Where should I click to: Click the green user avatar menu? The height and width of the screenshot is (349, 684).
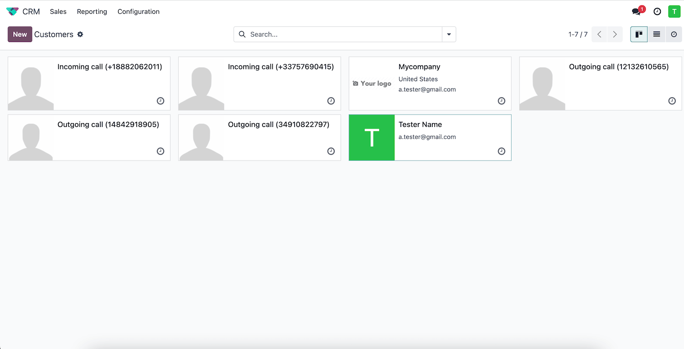(x=674, y=12)
